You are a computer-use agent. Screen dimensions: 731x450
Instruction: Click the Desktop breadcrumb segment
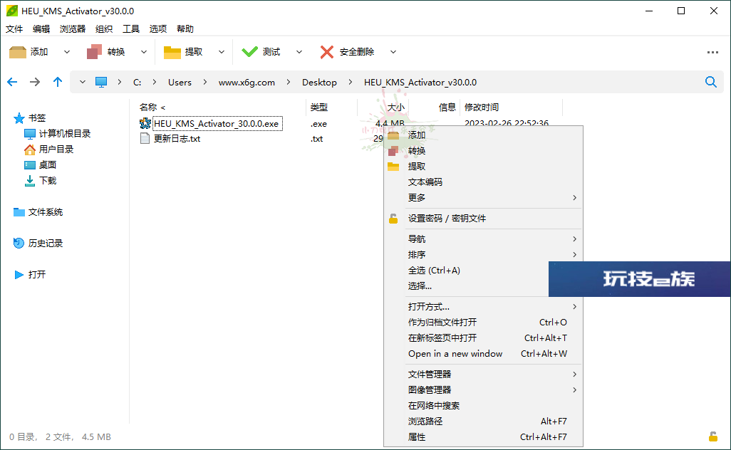pos(319,83)
